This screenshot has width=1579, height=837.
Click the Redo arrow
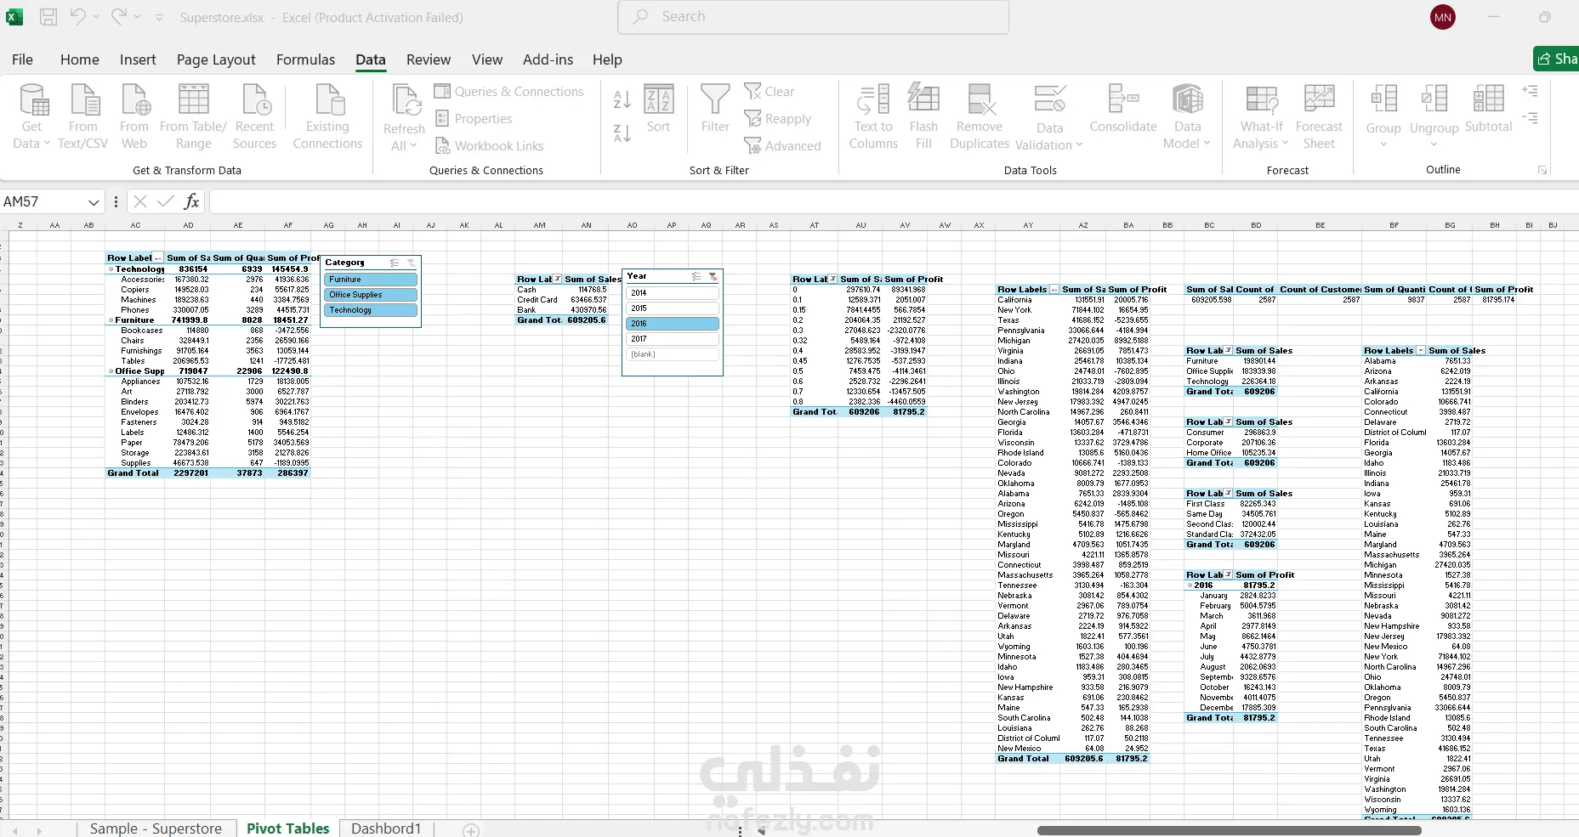click(119, 16)
